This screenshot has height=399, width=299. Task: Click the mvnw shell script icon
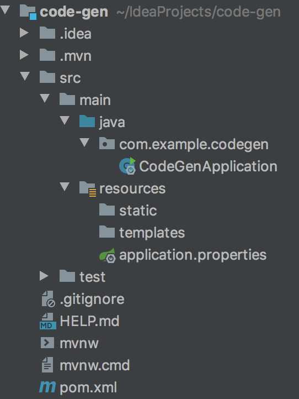pos(47,343)
